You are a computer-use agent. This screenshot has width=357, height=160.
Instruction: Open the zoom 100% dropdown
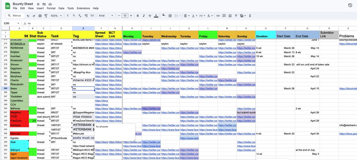tap(56, 15)
